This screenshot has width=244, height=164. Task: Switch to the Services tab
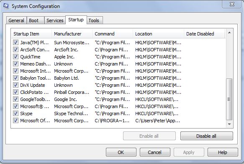(x=55, y=20)
